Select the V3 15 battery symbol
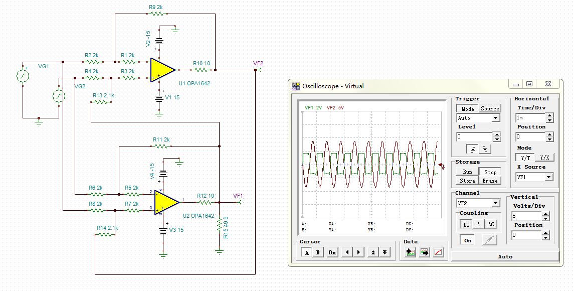The width and height of the screenshot is (575, 291). point(163,230)
